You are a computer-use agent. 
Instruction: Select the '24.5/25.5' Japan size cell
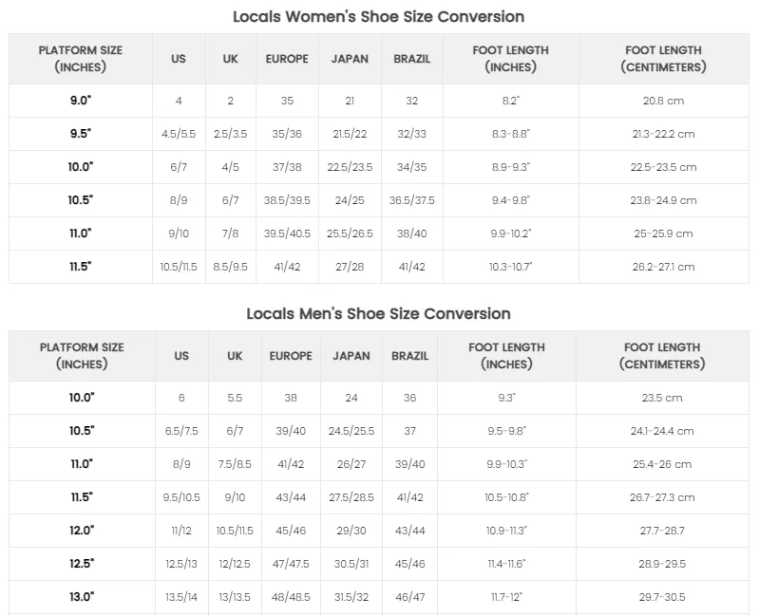351,431
